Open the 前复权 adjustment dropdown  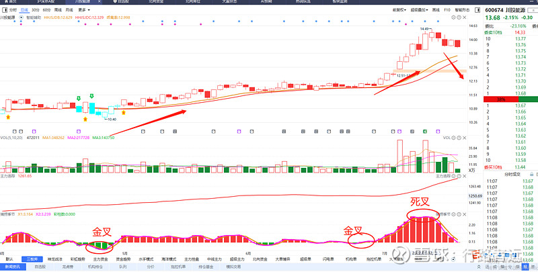pos(401,11)
